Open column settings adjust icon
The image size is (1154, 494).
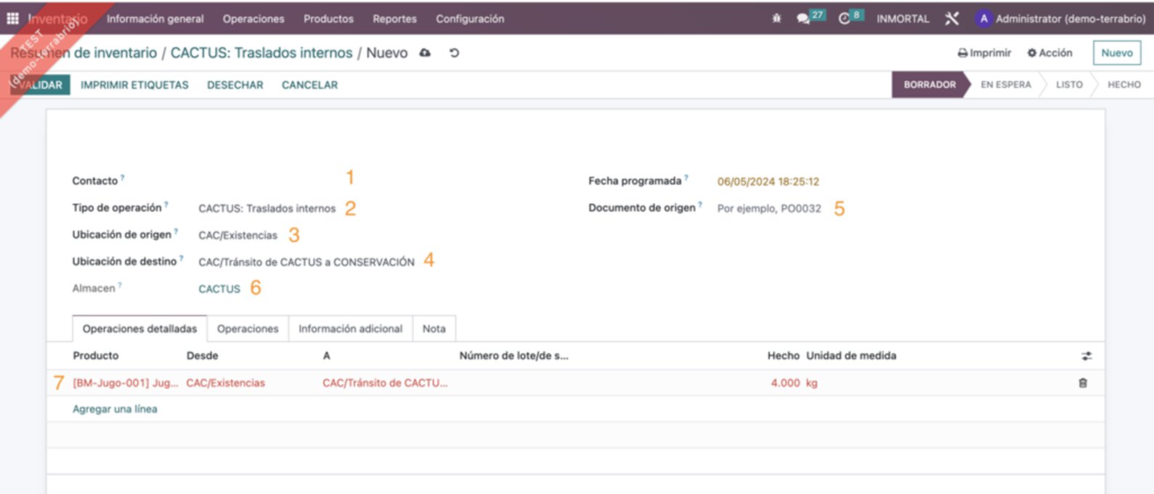(1086, 356)
